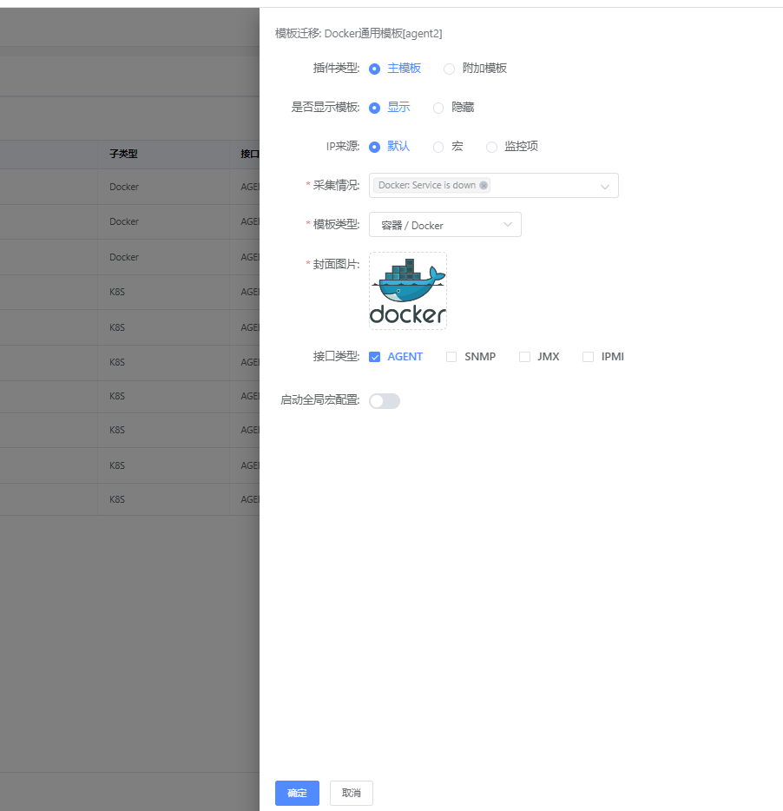Open the 模板类型 dropdown showing 容器 / Docker
This screenshot has height=811, width=783.
(444, 225)
